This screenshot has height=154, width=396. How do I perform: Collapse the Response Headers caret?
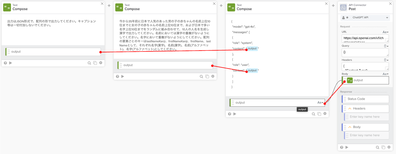(350, 109)
